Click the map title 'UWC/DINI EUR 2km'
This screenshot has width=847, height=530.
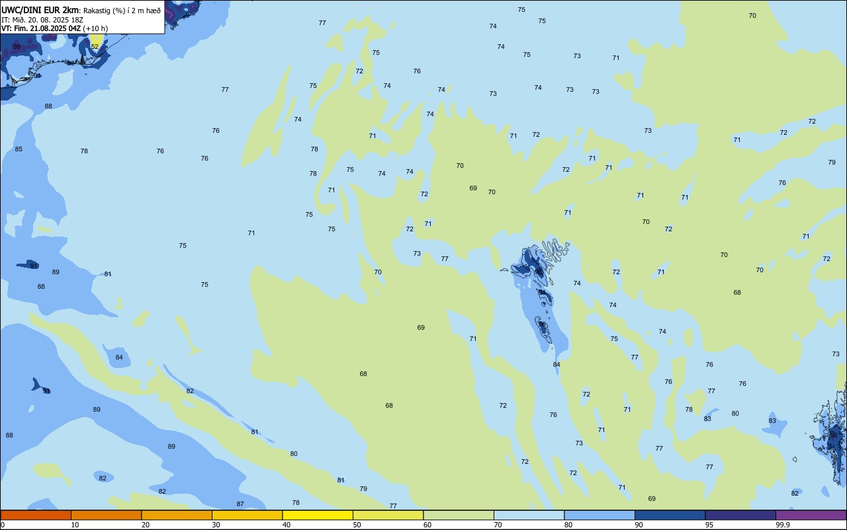coord(40,10)
